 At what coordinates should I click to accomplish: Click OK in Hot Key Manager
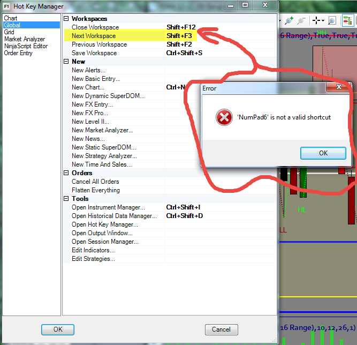tap(58, 329)
